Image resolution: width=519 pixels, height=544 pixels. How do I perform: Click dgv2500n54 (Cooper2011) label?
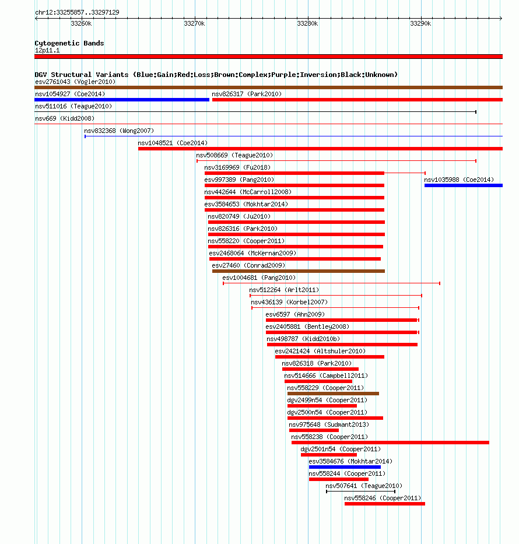click(x=327, y=412)
